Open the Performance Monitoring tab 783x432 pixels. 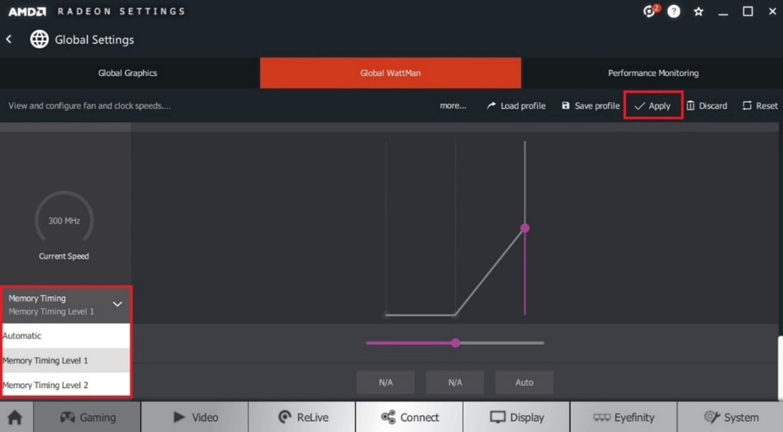click(653, 73)
